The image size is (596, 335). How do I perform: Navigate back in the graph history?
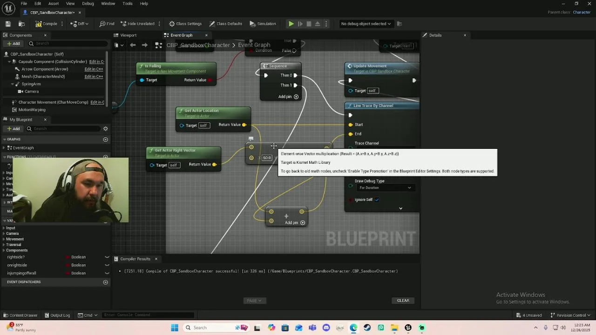click(133, 45)
